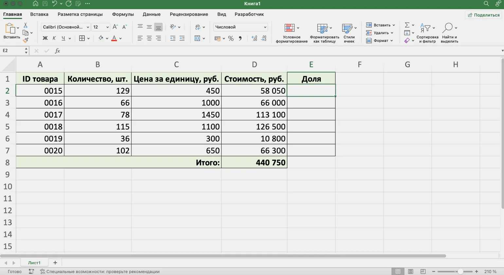The width and height of the screenshot is (504, 275).
Task: Click the AutoSum sigma icon
Action: coord(407,25)
